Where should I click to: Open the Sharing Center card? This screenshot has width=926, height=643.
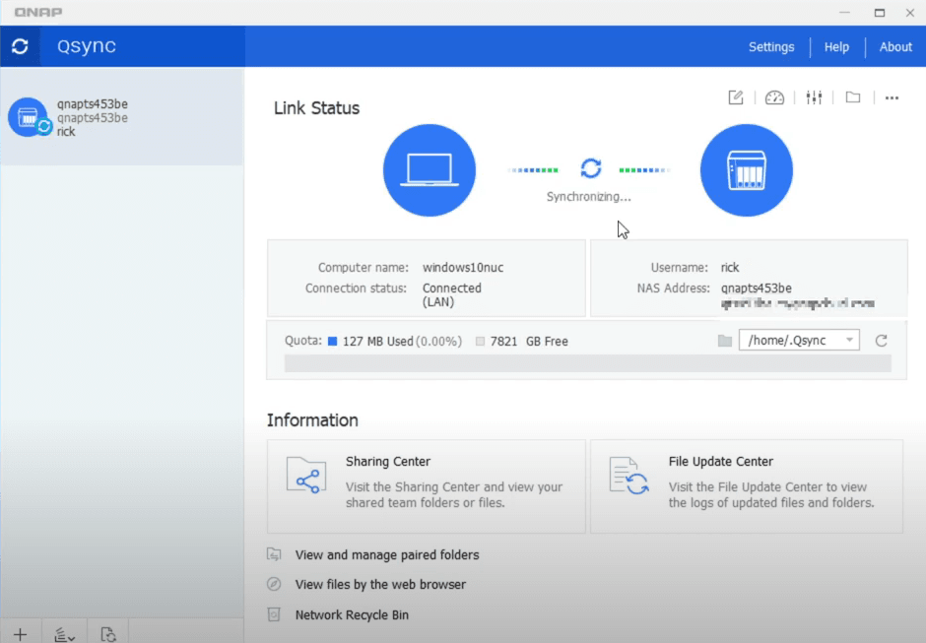pyautogui.click(x=426, y=485)
